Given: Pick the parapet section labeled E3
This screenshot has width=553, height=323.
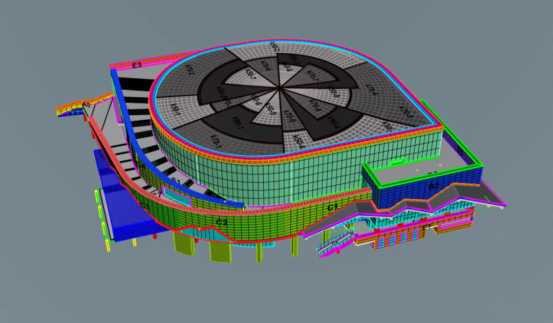Looking at the screenshot, I should pyautogui.click(x=137, y=66).
